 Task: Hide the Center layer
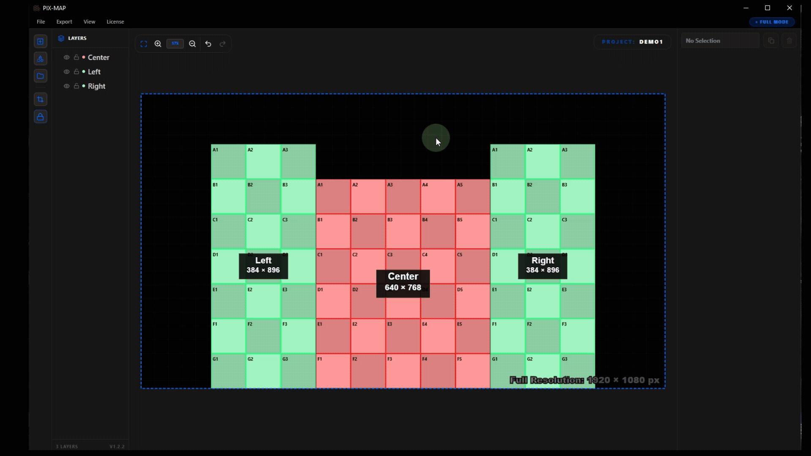point(66,57)
